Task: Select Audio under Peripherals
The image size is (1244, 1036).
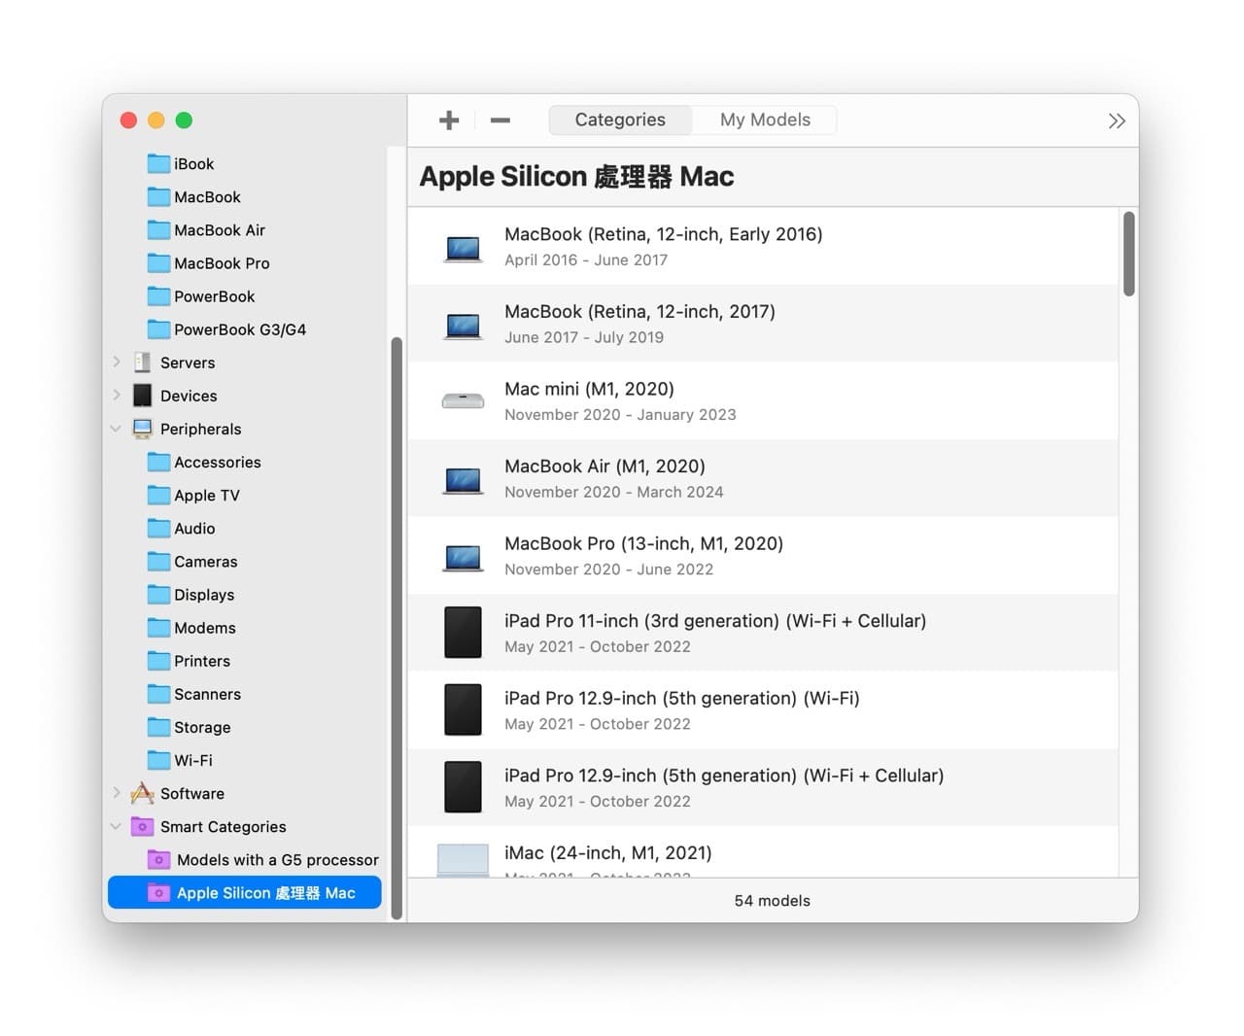Action: pos(194,528)
